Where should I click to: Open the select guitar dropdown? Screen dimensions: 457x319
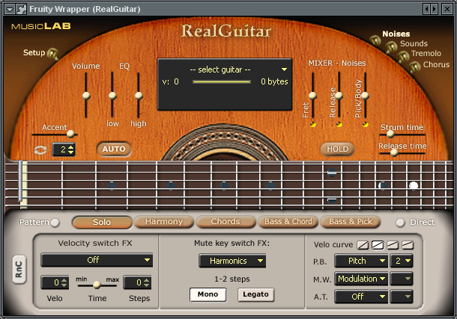238,69
